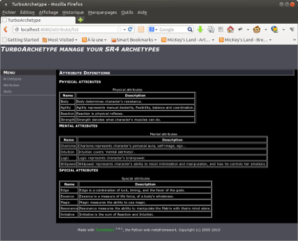Click the Mental Attributes section heading
Viewport: 298px width, 241px height.
tap(78, 126)
